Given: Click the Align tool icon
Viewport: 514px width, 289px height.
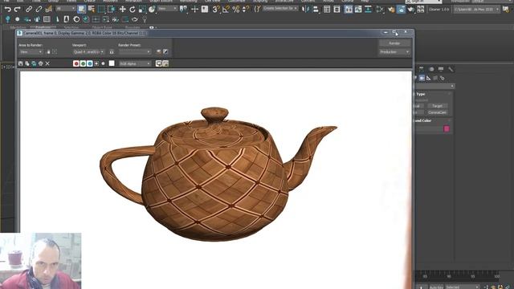Looking at the screenshot, I should (x=316, y=9).
